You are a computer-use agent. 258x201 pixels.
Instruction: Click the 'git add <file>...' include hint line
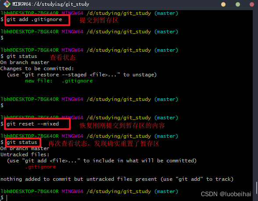tap(102, 161)
